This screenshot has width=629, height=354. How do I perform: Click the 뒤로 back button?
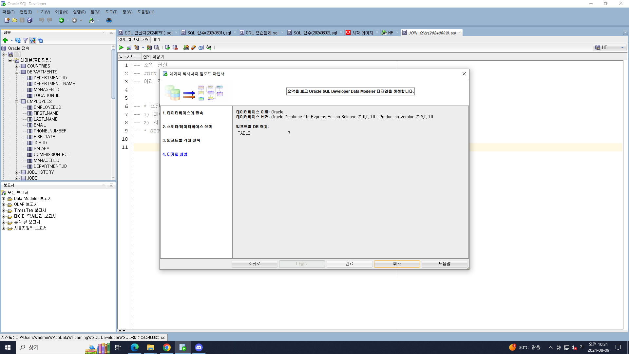tap(255, 264)
